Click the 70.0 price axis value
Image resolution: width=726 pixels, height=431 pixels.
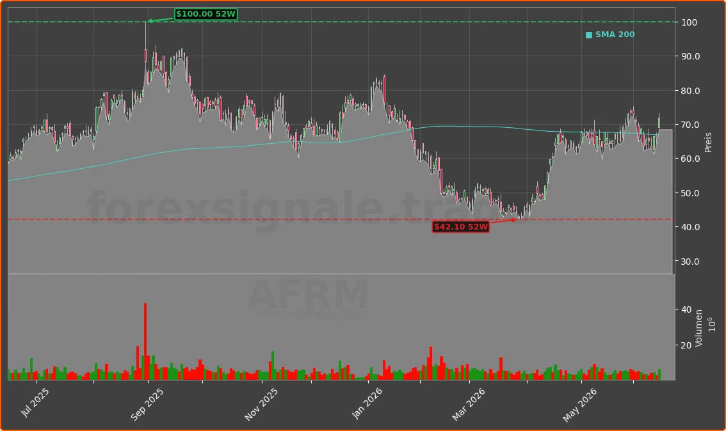(690, 125)
